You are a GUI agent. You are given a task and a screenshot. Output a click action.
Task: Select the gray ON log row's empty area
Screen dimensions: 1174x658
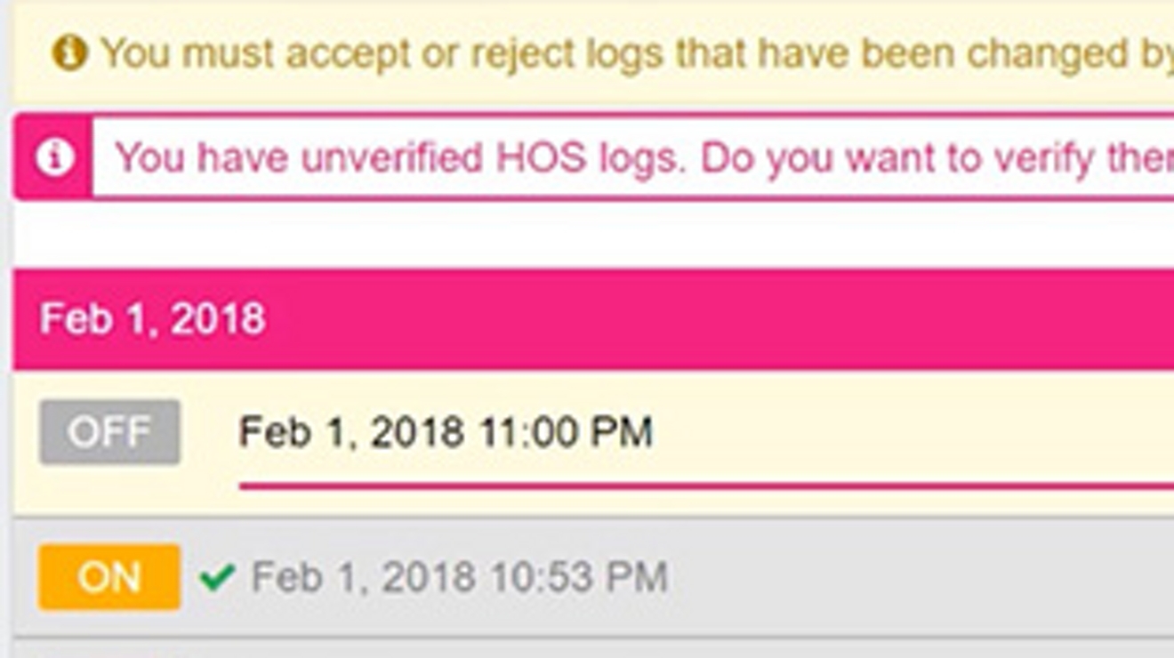pyautogui.click(x=916, y=578)
